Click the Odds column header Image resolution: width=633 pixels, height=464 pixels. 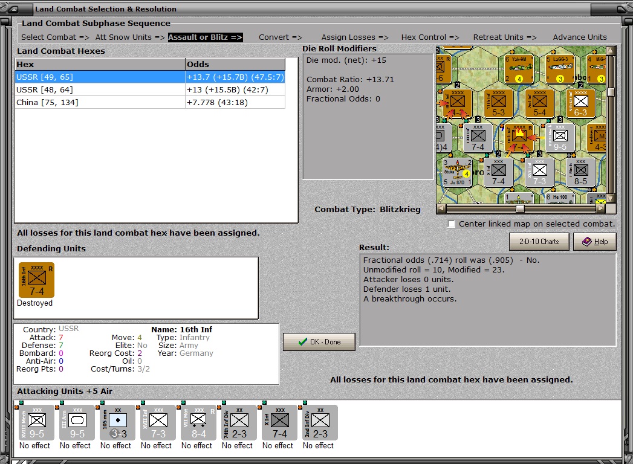coord(235,64)
